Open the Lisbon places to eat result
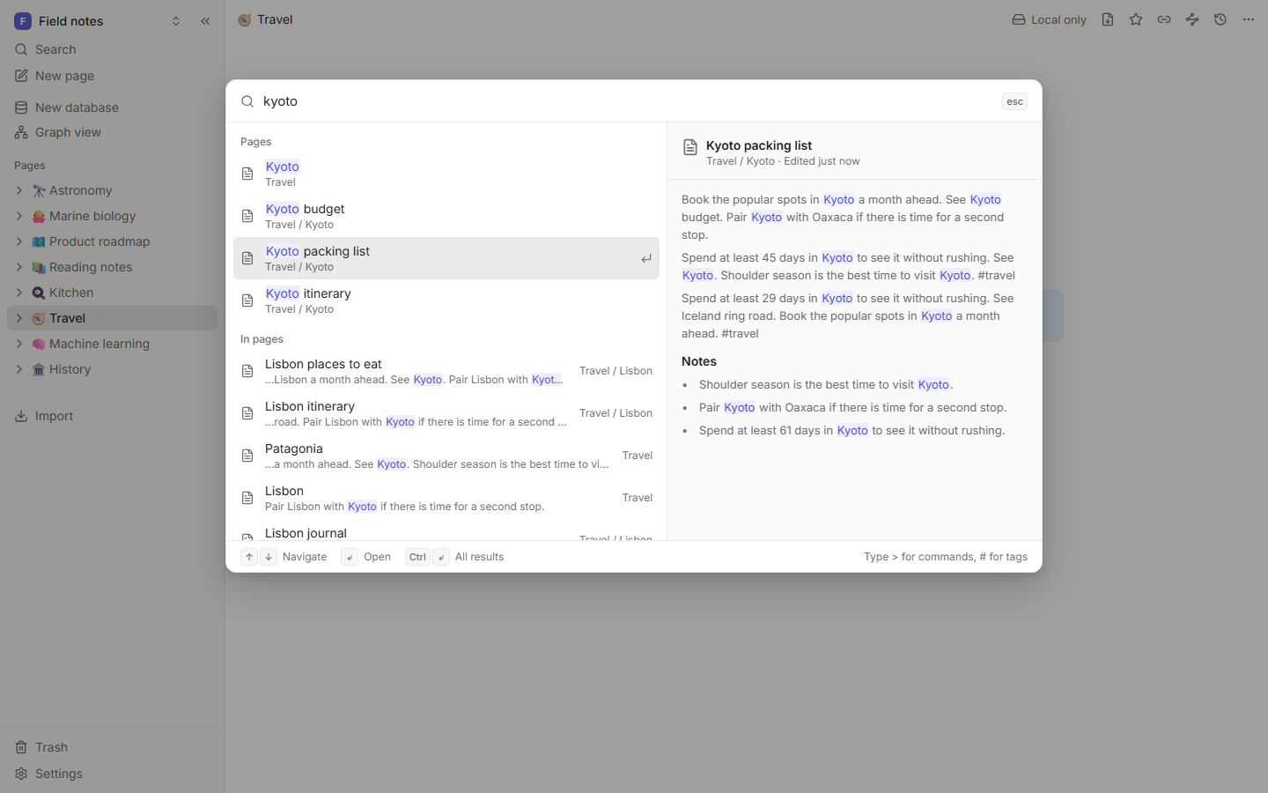1268x793 pixels. (x=446, y=371)
